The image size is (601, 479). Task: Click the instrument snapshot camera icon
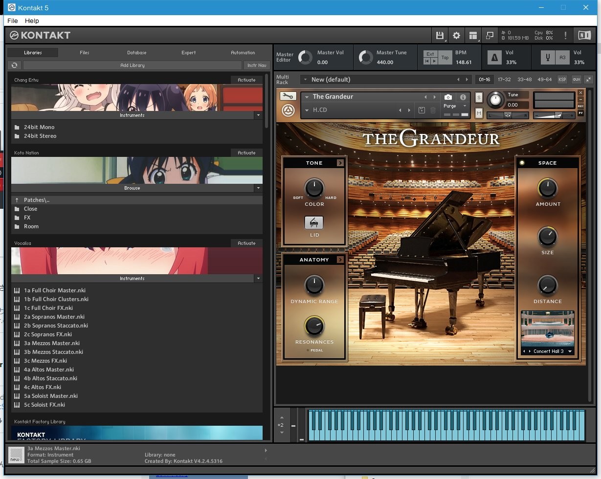coord(448,97)
